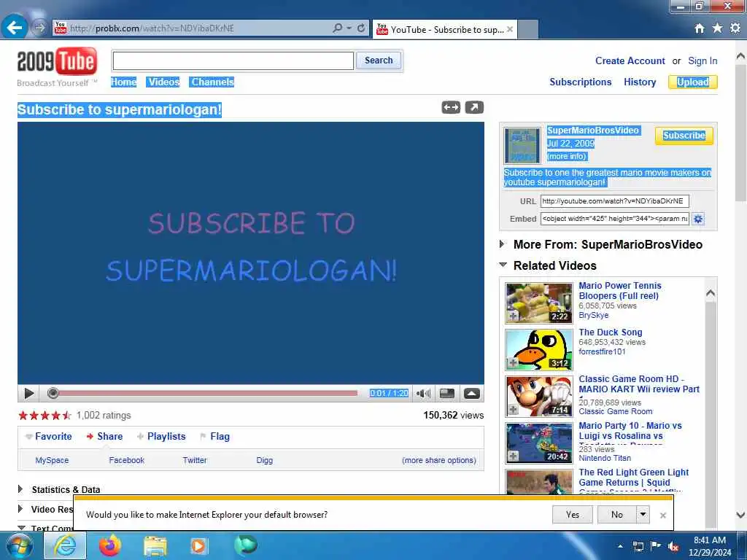Show hidden tray icons arrow
Screen dimensions: 747x560
tap(620, 546)
